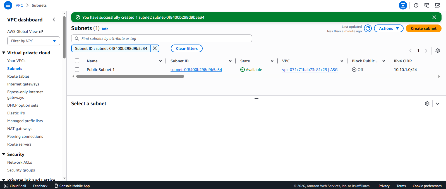This screenshot has height=189, width=446.
Task: Select Subnets in the sidebar
Action: pyautogui.click(x=15, y=68)
